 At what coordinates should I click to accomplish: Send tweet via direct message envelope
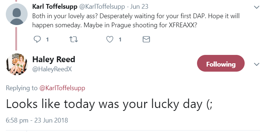tap(146, 39)
